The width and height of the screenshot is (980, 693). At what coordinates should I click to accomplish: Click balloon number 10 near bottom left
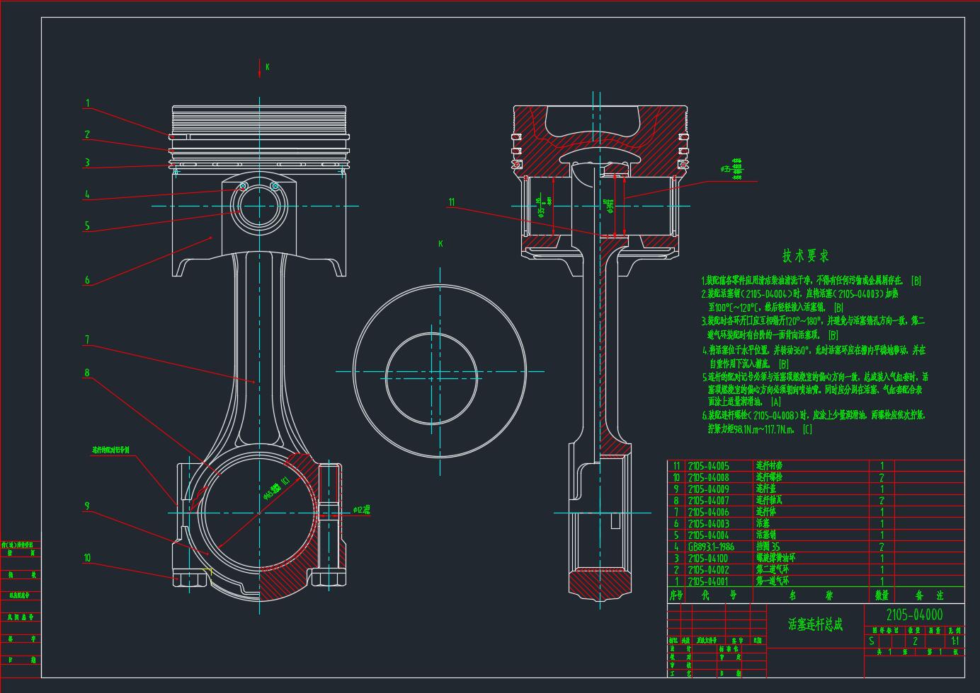point(87,558)
